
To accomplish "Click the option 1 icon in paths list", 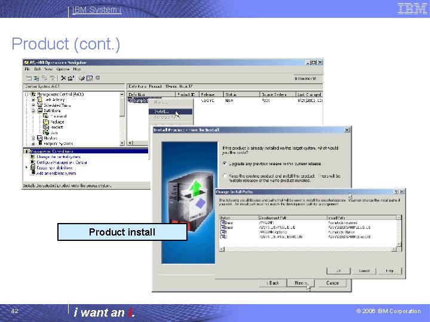I will (222, 232).
